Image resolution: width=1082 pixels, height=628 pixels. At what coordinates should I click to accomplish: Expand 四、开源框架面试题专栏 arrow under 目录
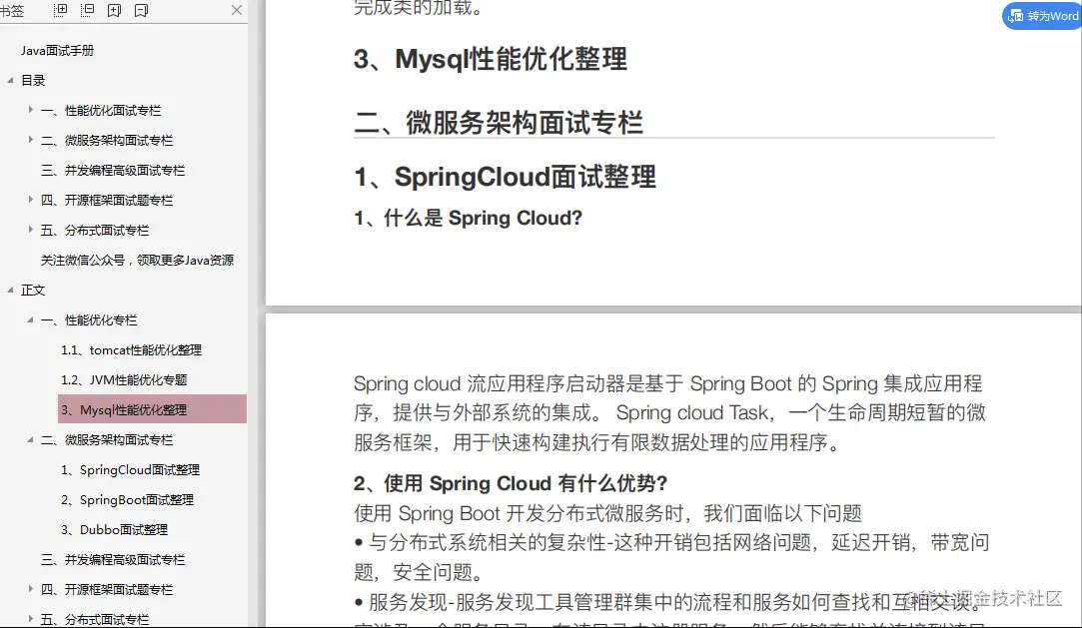[x=30, y=200]
